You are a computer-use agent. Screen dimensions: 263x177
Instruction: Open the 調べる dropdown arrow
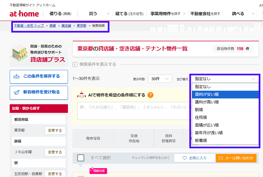click(253, 13)
